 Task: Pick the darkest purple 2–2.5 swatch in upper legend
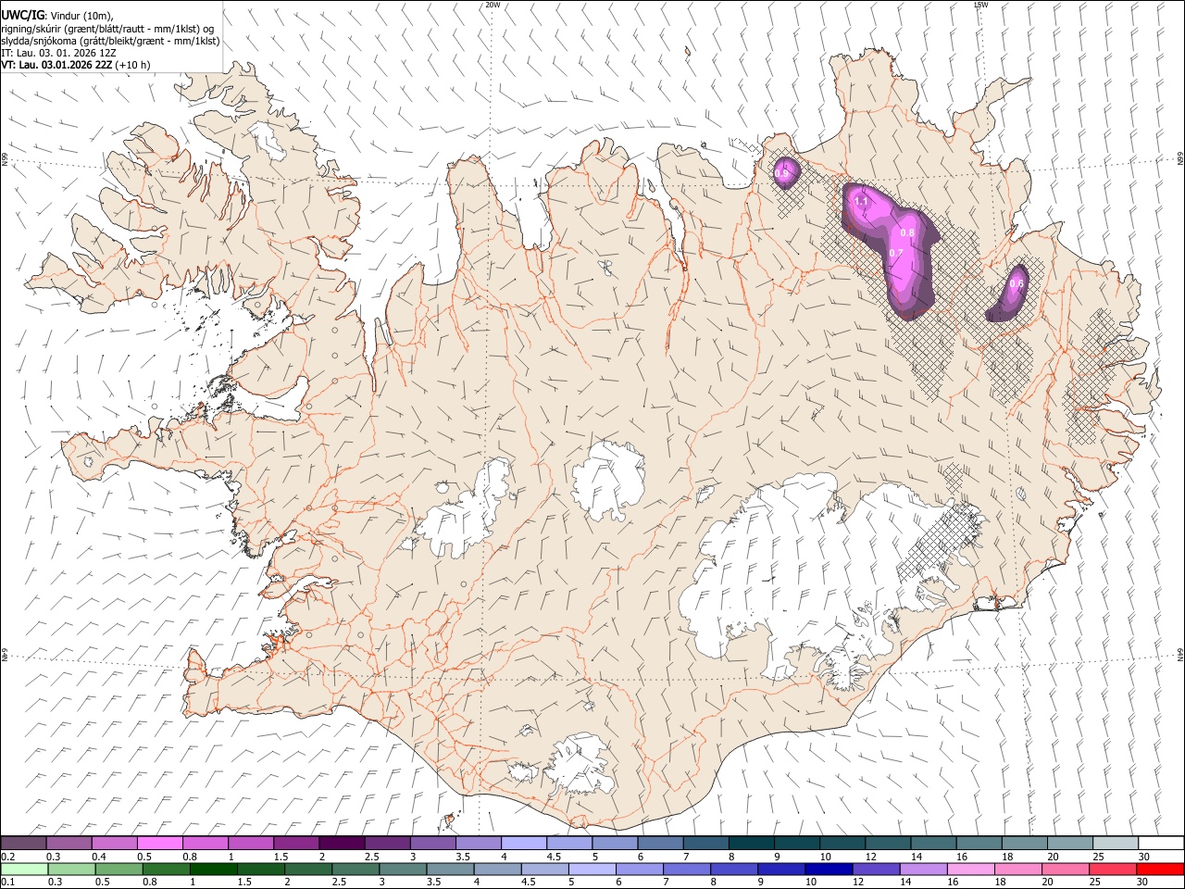coord(342,843)
